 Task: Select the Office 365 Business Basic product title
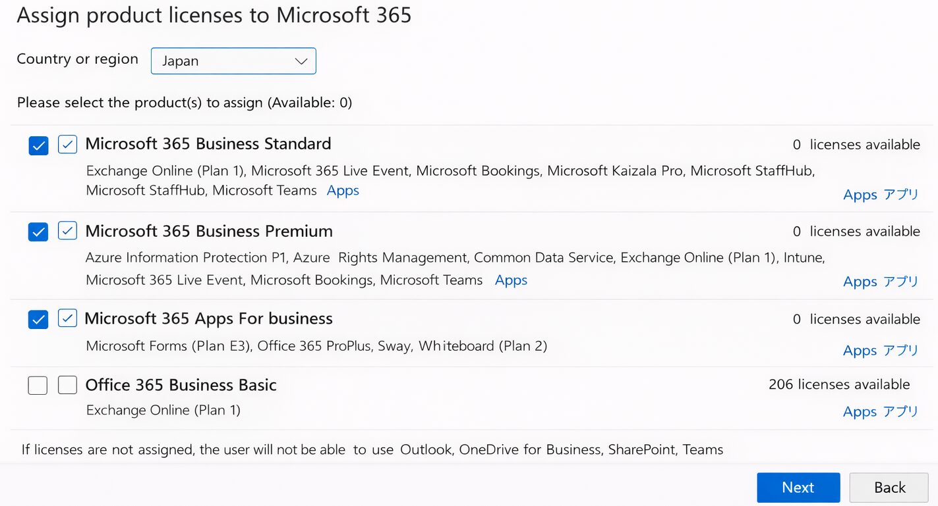point(181,385)
